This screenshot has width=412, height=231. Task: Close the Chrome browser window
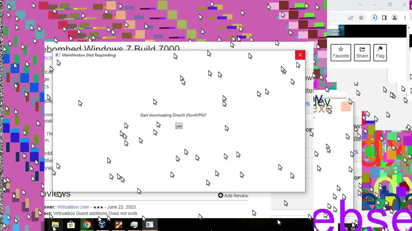coord(405,4)
